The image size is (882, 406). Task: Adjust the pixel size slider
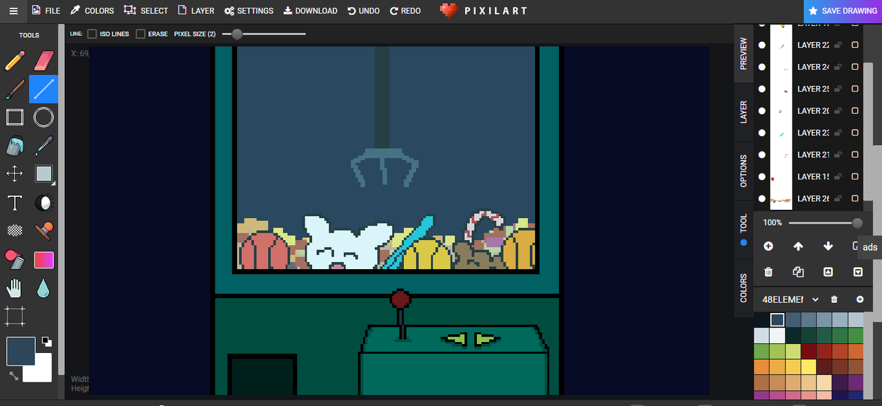264,34
